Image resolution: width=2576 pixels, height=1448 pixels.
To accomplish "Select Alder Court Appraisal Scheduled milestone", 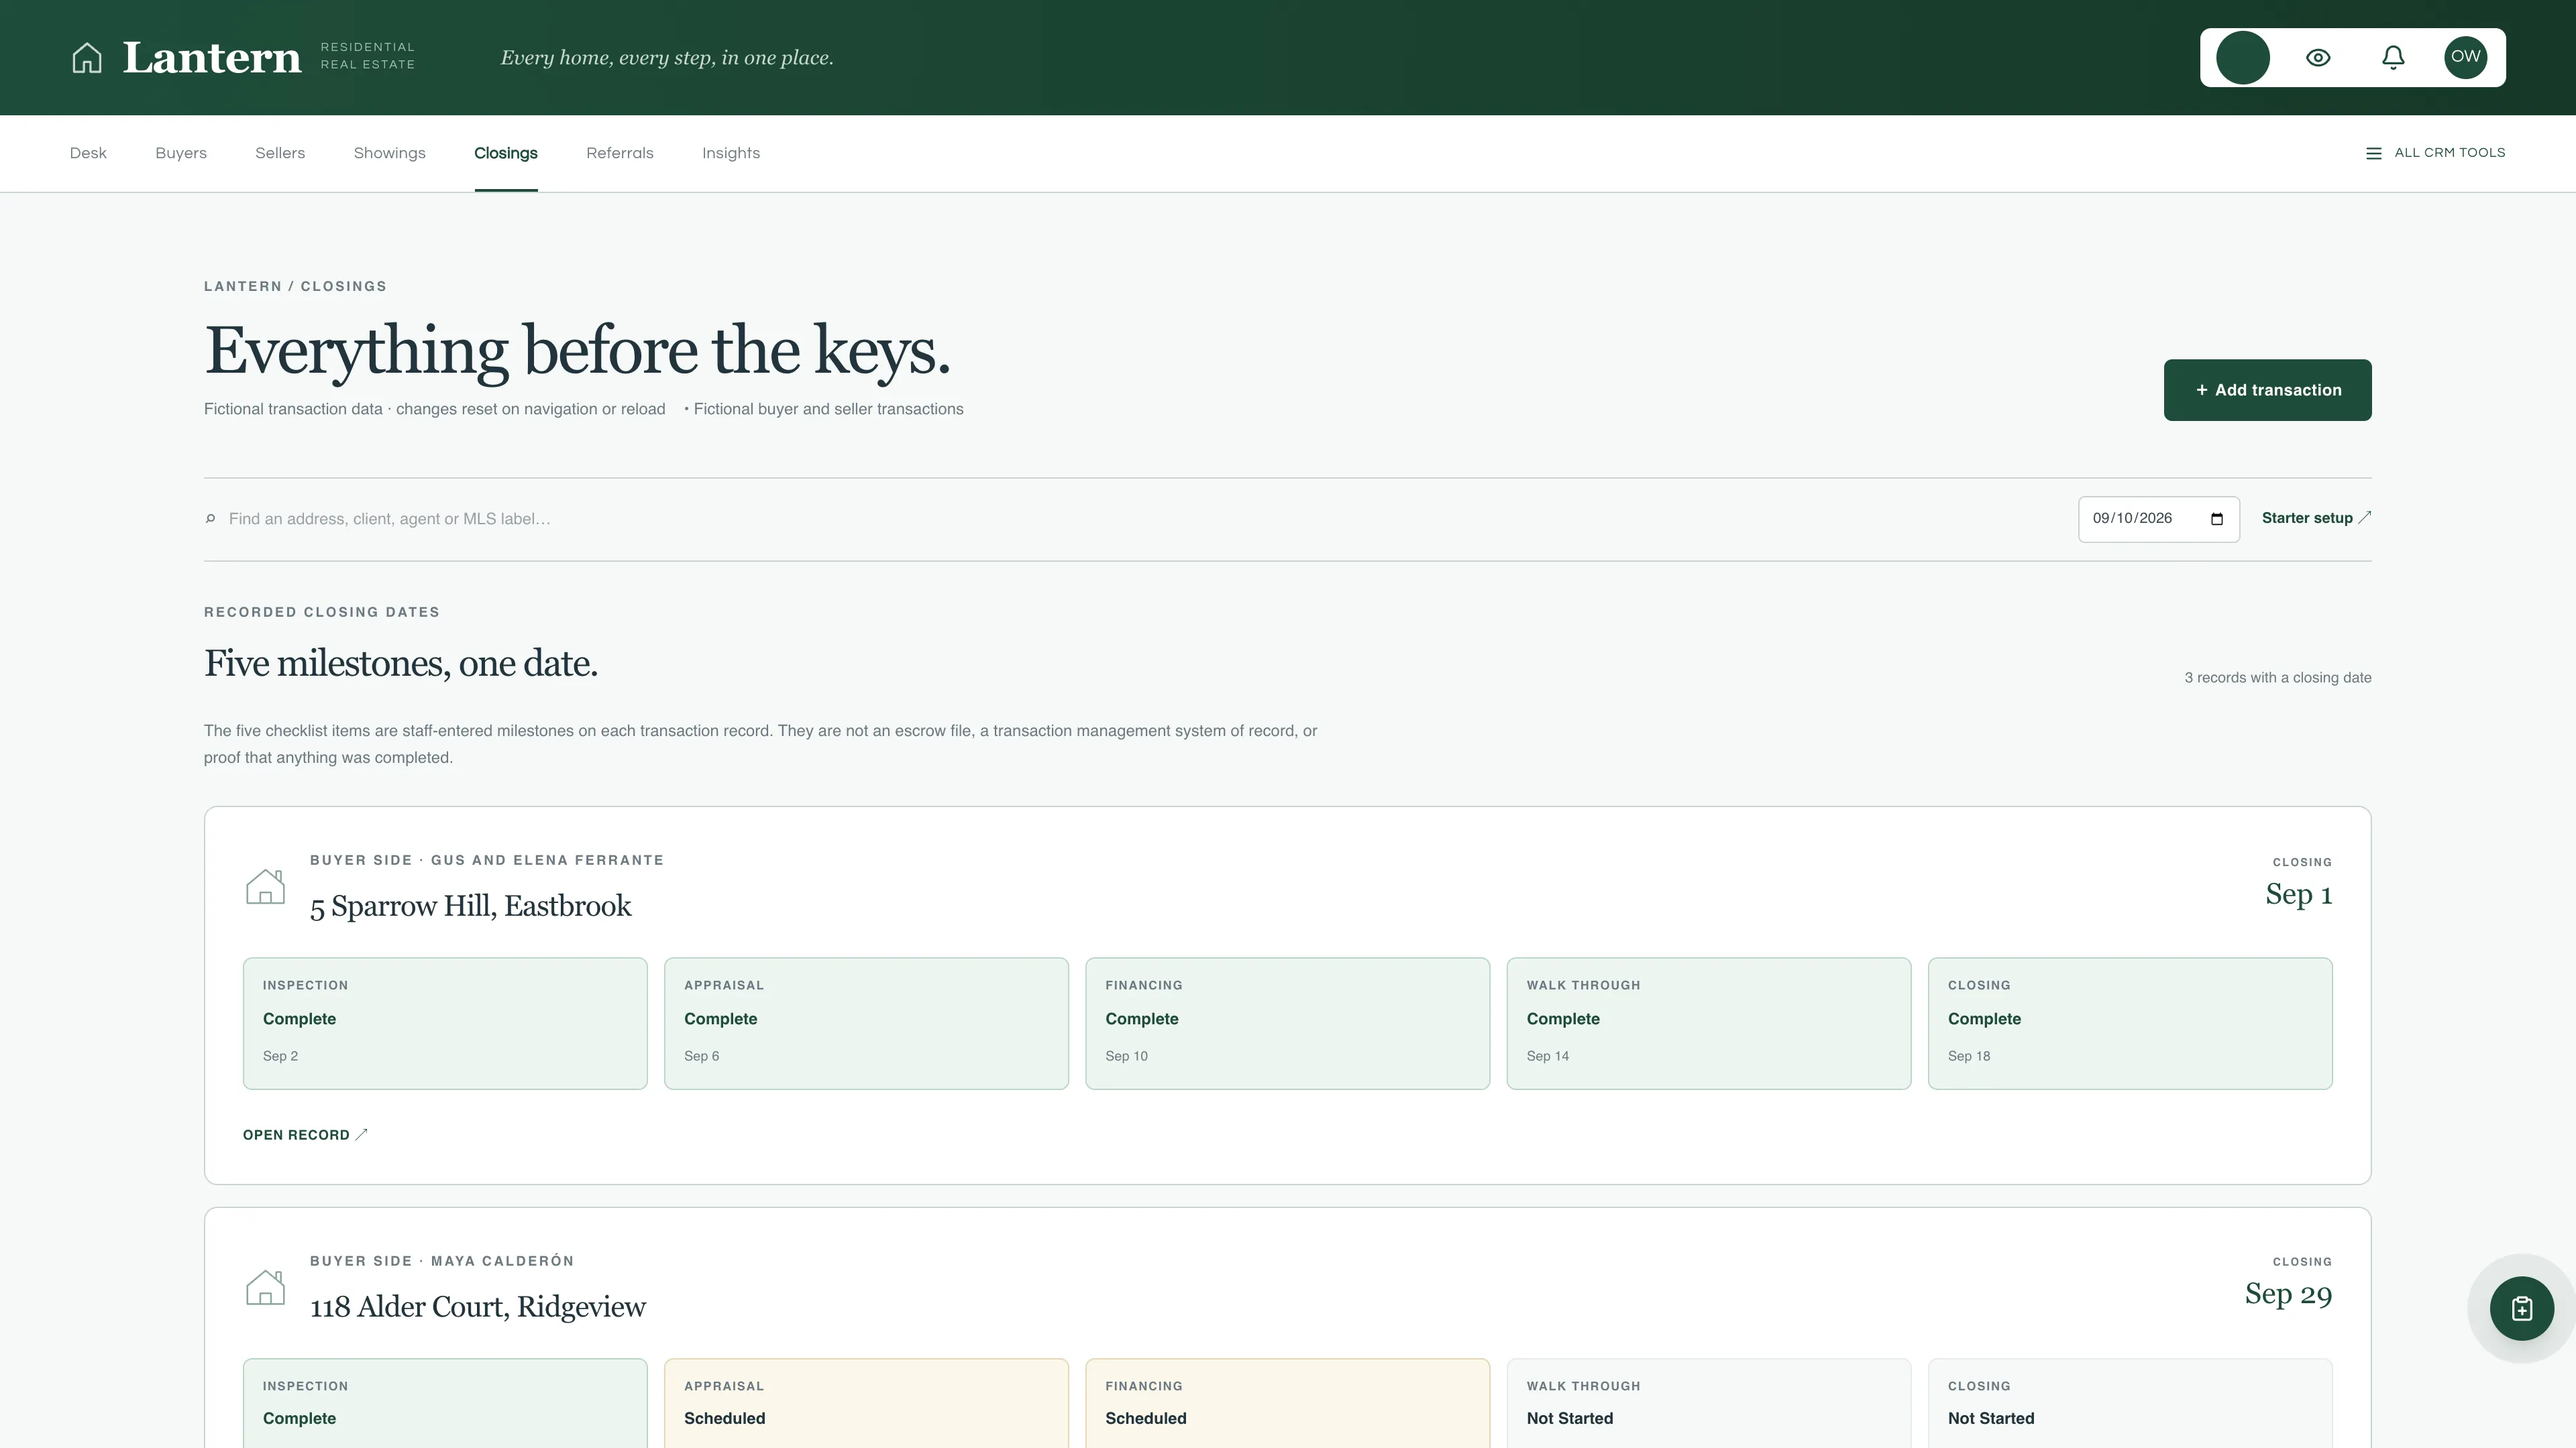I will click(x=866, y=1403).
